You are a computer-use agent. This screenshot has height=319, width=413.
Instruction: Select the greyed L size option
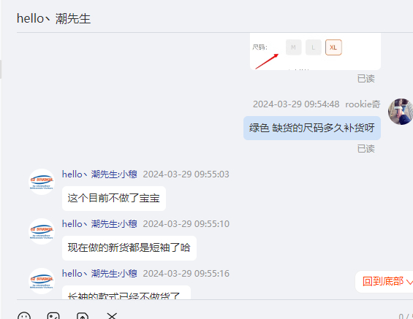314,47
